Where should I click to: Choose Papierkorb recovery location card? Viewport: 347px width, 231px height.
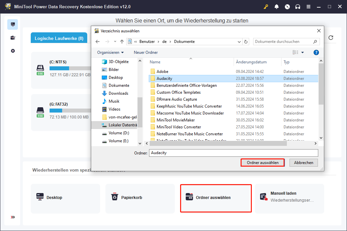point(140,199)
